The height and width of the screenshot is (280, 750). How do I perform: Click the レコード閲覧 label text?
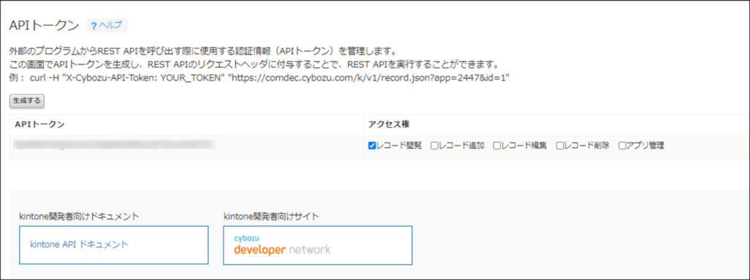(399, 145)
